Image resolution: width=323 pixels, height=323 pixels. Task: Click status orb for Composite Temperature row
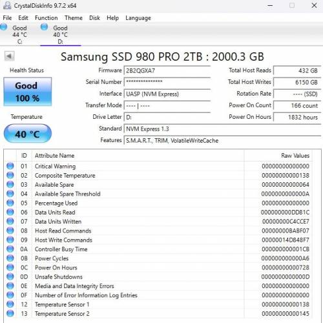click(10, 175)
